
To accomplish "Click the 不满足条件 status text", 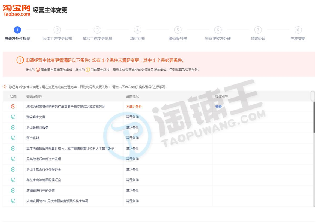I will 134,106.
